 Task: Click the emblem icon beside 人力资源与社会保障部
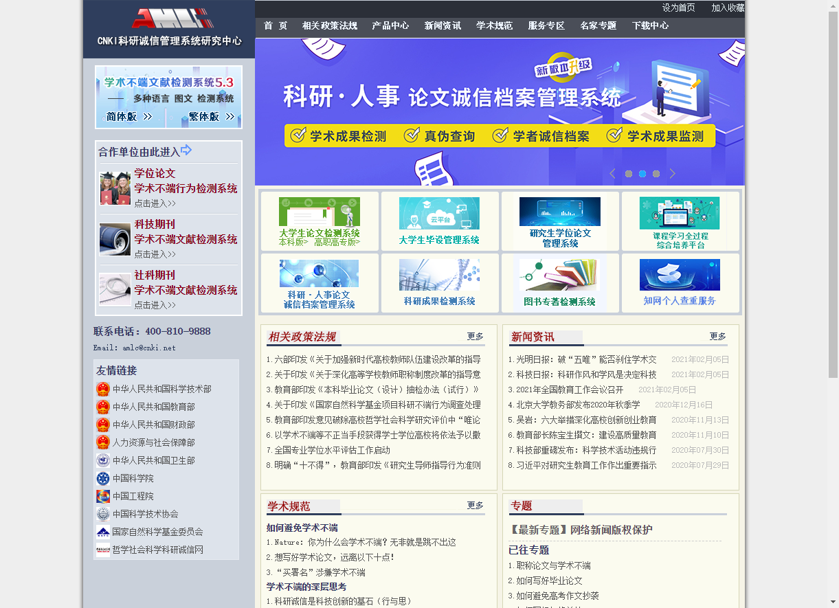(x=103, y=442)
